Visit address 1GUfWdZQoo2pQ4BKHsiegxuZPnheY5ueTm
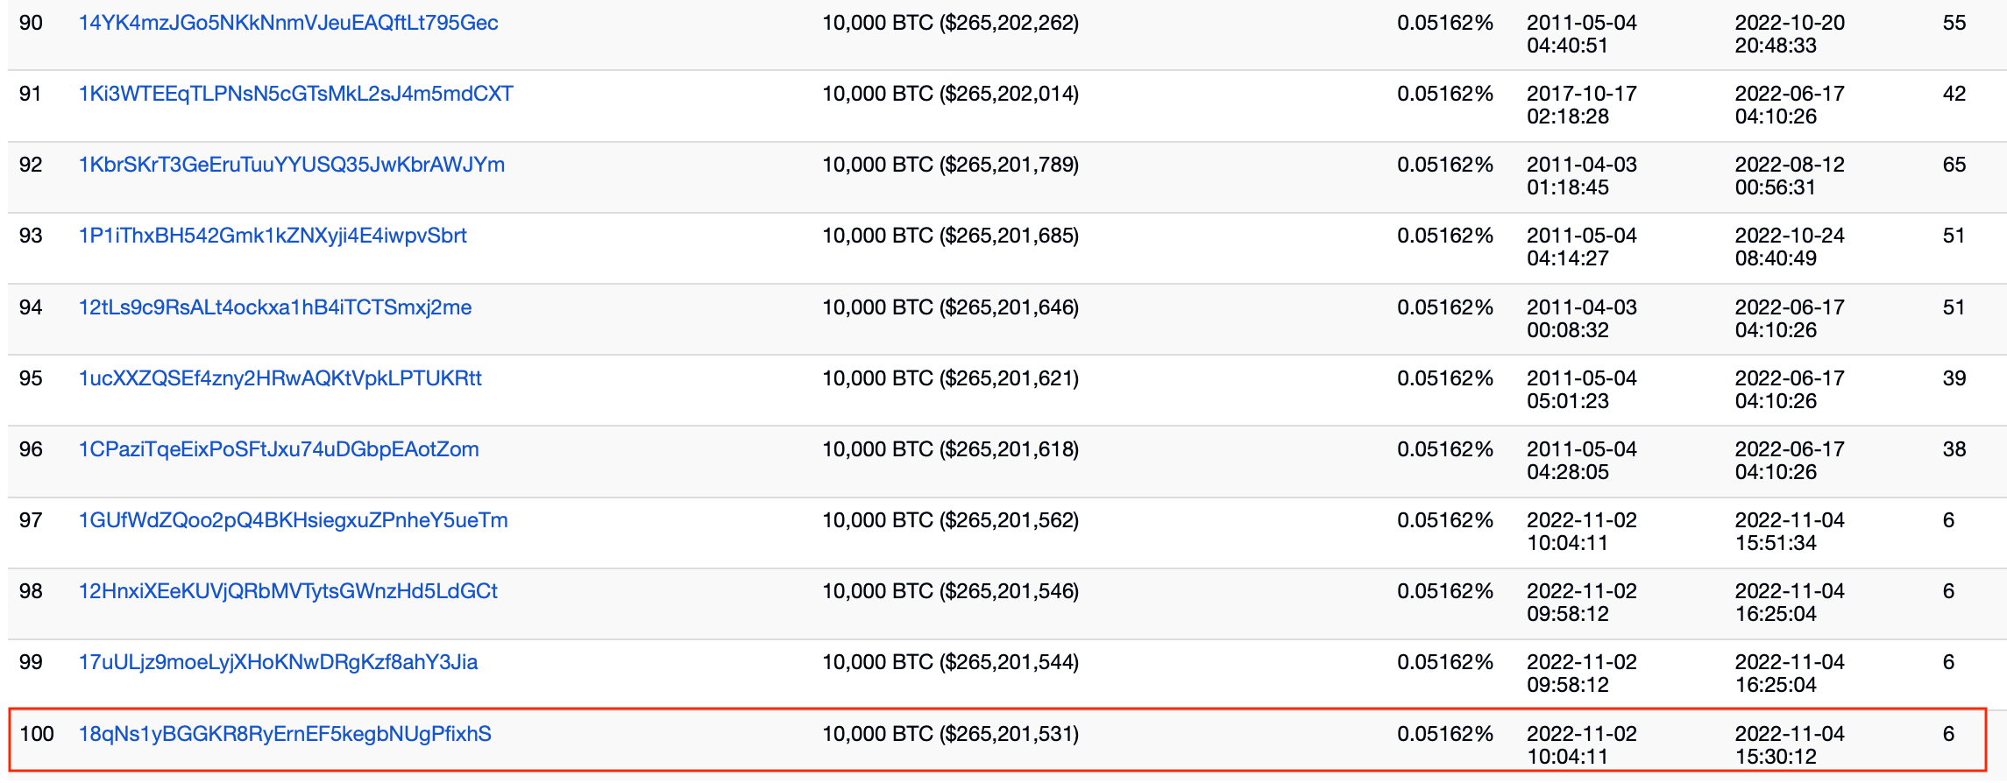 [x=293, y=521]
